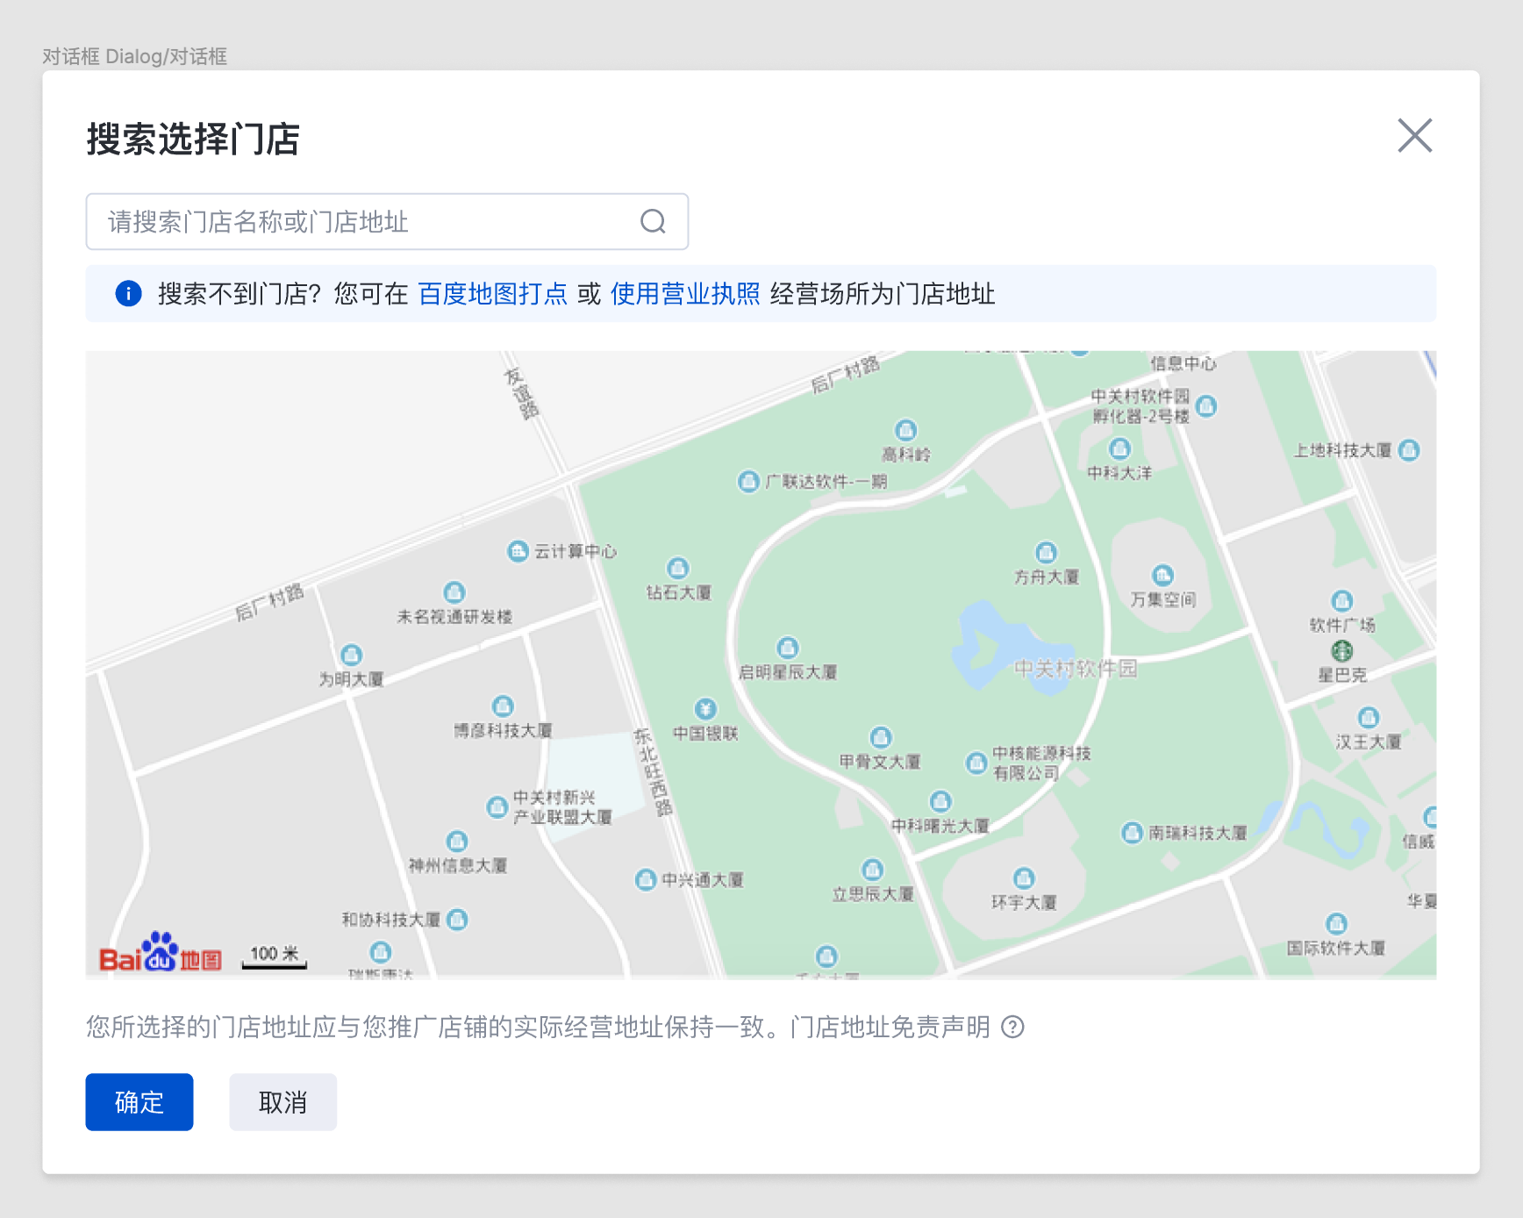
Task: Confirm with the 确定 button
Action: point(139,1102)
